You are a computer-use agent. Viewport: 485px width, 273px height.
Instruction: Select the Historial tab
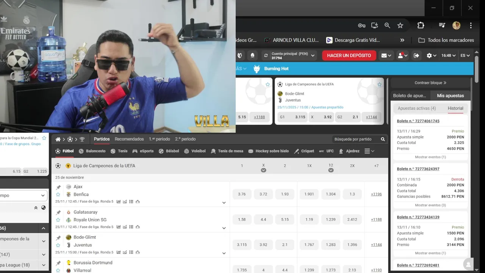click(455, 108)
